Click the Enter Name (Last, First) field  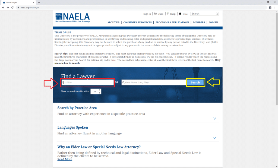154,83
